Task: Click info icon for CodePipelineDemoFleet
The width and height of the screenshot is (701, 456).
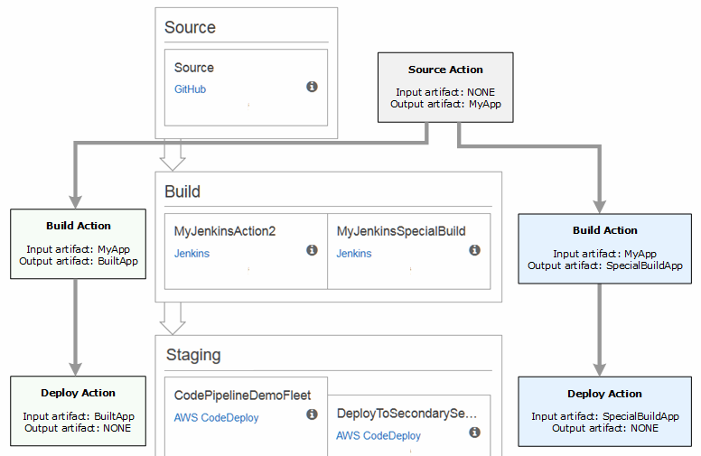Action: [312, 414]
